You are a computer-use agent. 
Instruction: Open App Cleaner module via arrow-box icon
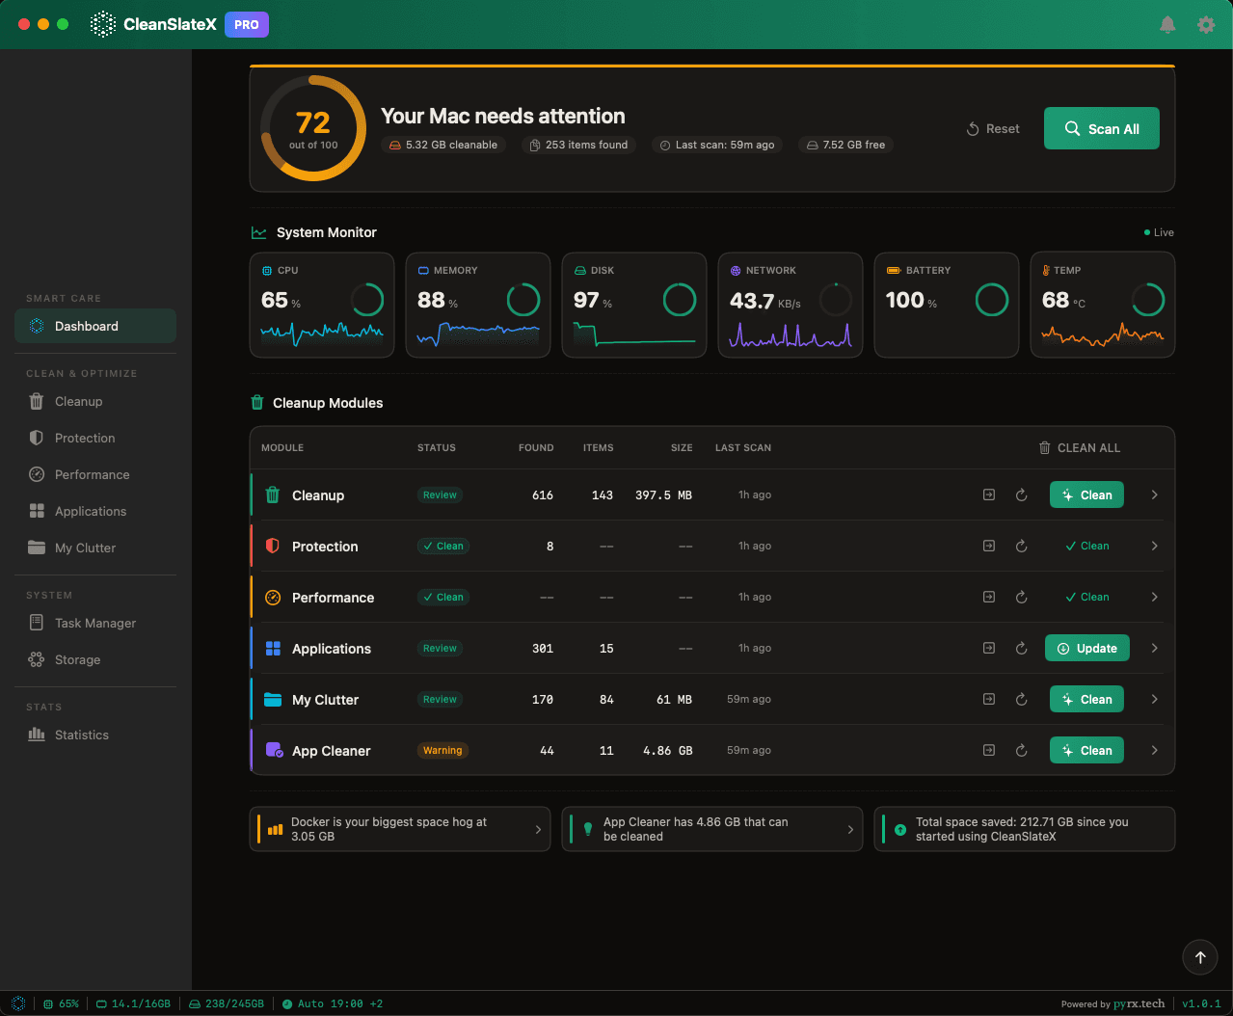point(988,750)
